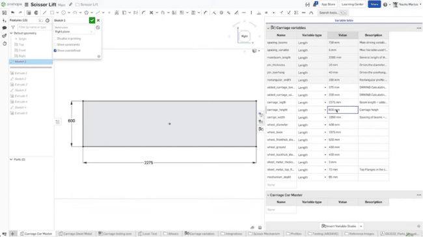Open the Reference Images folder tab
The image size is (423, 237).
pyautogui.click(x=359, y=234)
